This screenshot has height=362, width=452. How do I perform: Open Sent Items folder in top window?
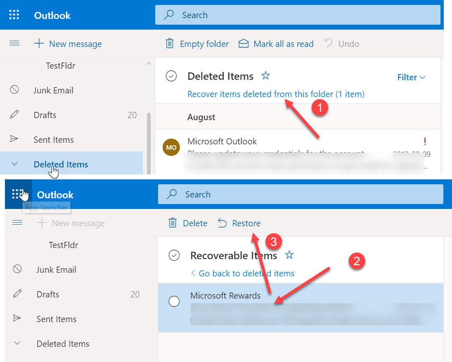[x=54, y=140]
